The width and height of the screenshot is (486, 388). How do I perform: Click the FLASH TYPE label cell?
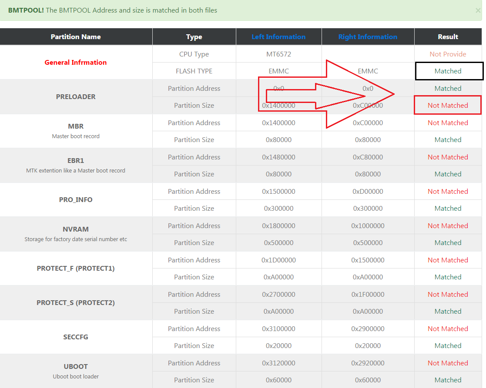[194, 71]
